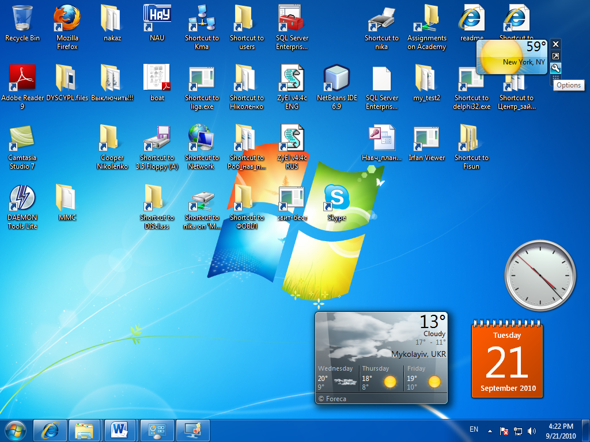The height and width of the screenshot is (442, 590).
Task: Change the EN input language
Action: [x=474, y=429]
